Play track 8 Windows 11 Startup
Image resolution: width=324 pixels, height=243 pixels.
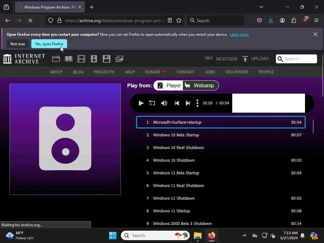[221, 211]
